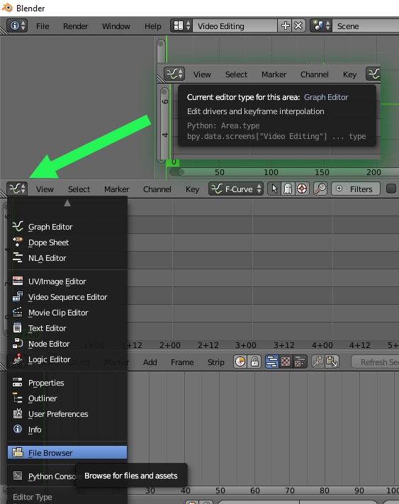Click the Refresh Sequencer button
The image size is (399, 504).
375,362
